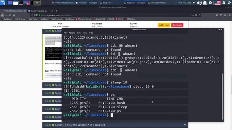Screen dimensions: 232x130
Task: Click the volume speaker icon
Action: tap(199, 3)
